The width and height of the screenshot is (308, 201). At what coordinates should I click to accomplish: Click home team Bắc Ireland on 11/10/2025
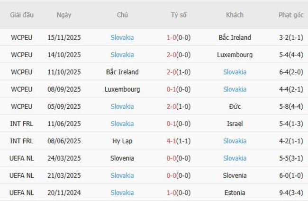122,72
